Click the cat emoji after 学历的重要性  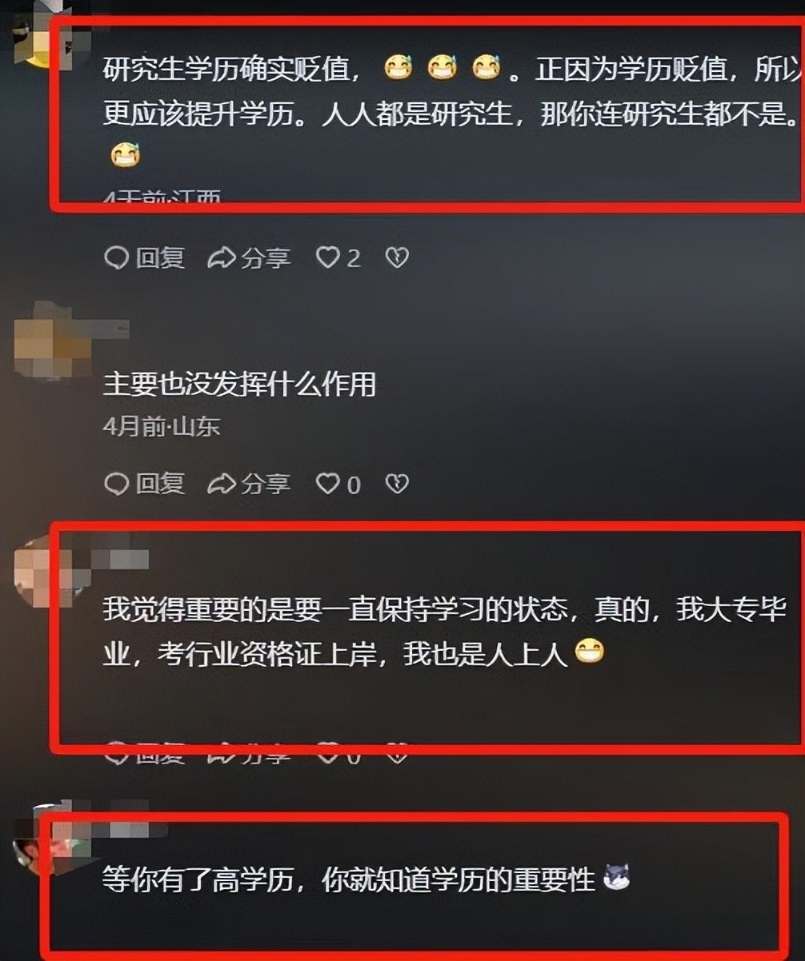coord(616,878)
